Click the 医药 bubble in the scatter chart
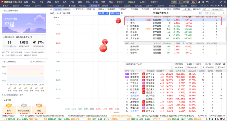This screenshot has height=121, width=227. (118, 20)
